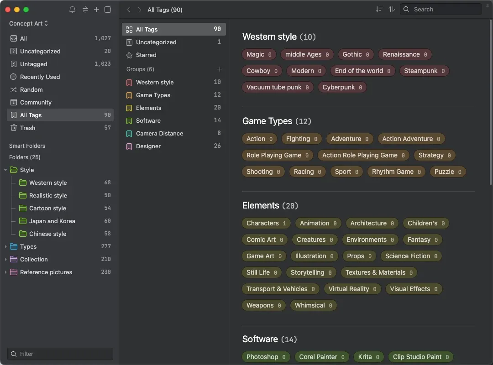Screen dimensions: 493x365
Task: Click the Photoshop tag
Action: [266, 357]
